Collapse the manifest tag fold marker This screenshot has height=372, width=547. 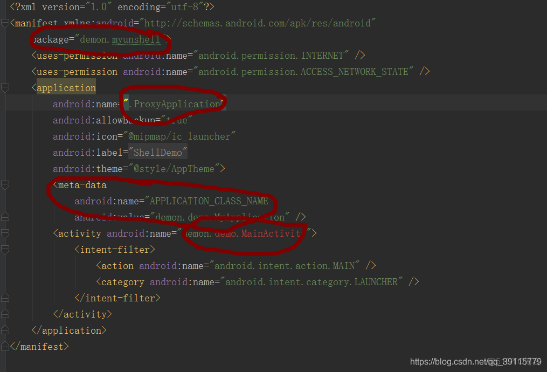pos(5,23)
